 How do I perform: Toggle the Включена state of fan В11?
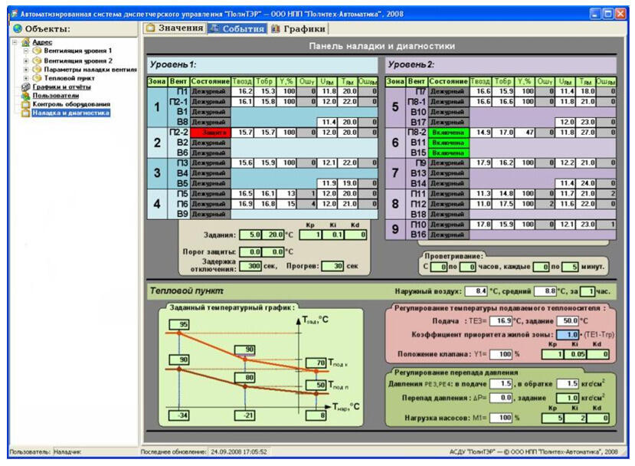[448, 143]
